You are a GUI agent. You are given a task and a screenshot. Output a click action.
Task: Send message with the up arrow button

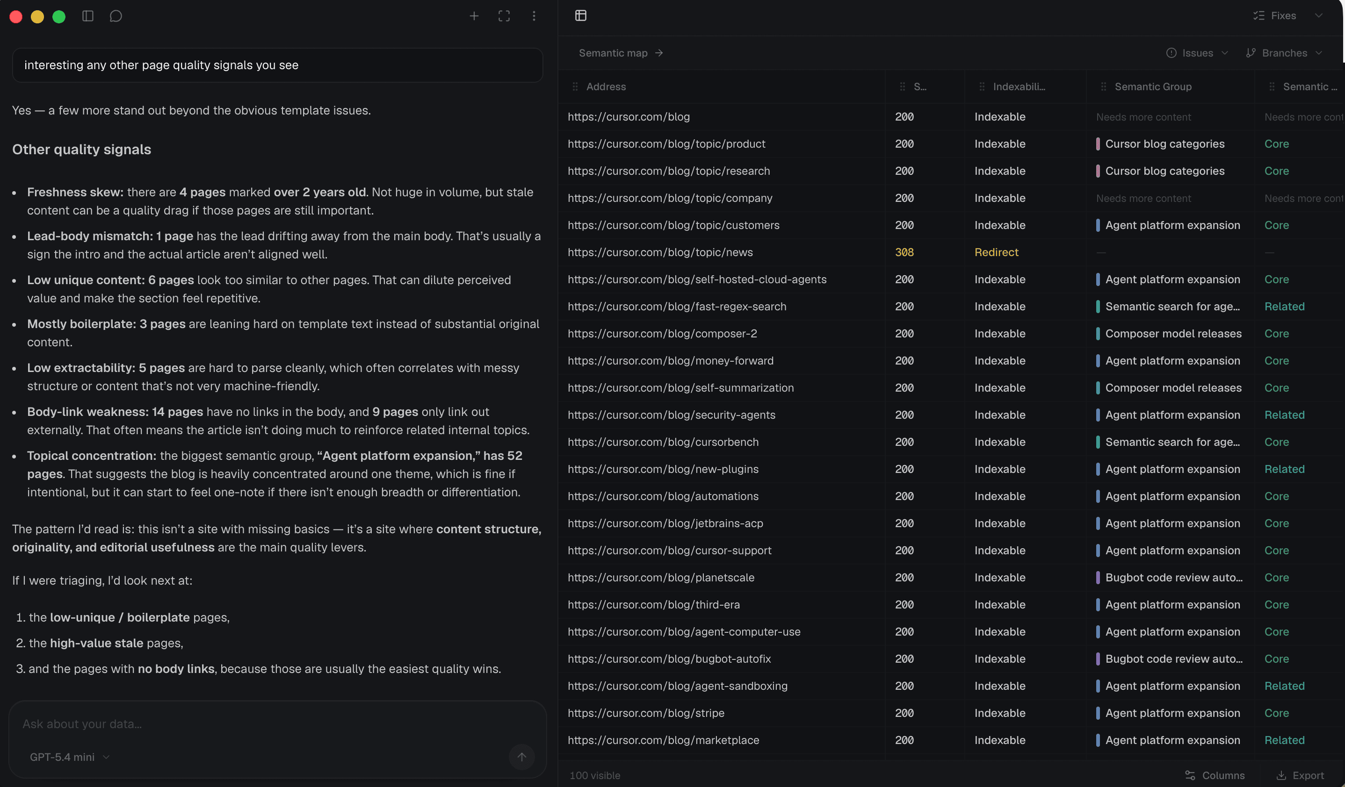click(521, 757)
